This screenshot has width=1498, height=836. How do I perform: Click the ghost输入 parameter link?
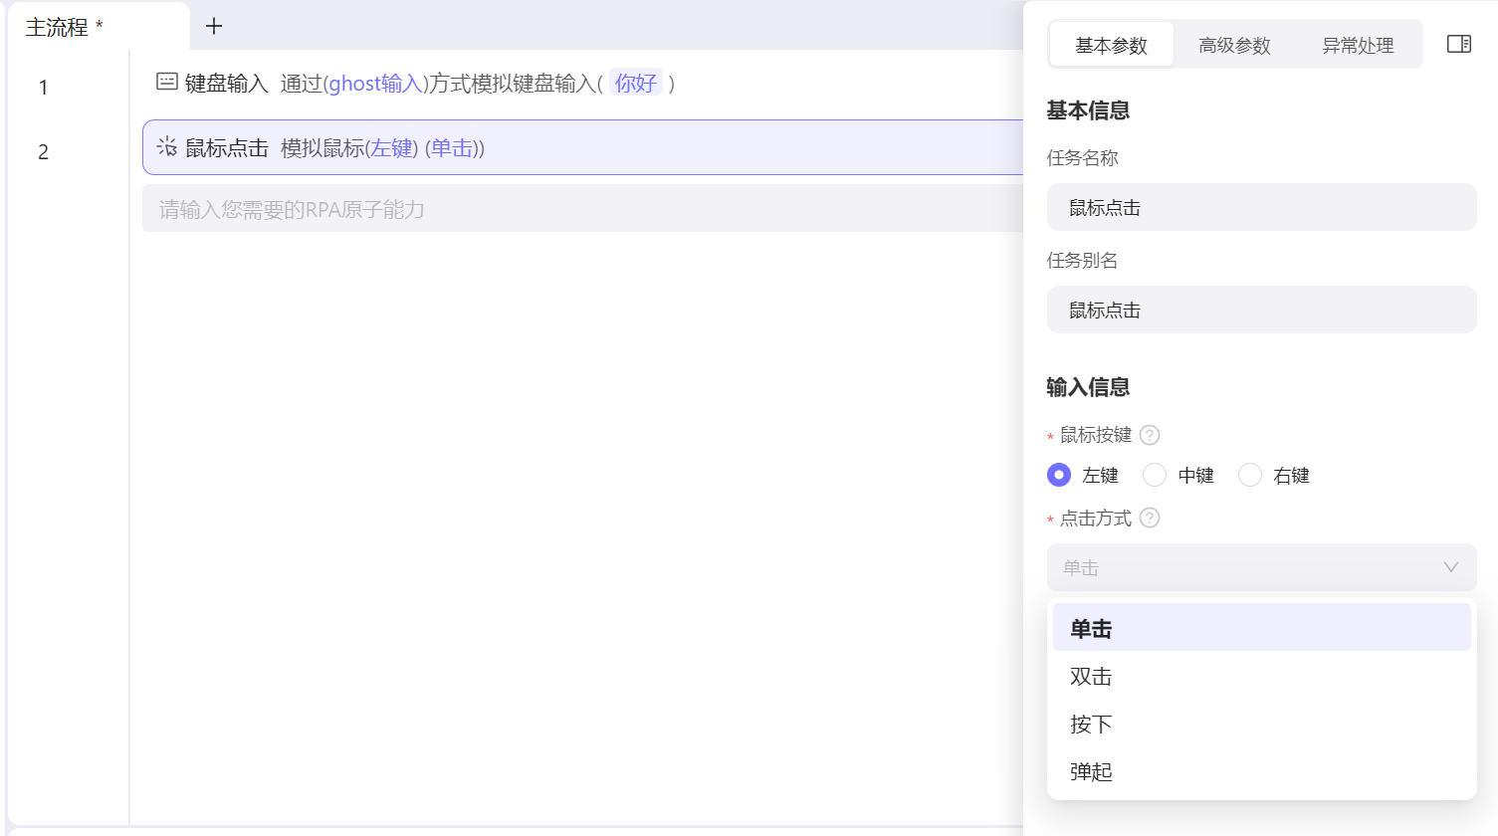375,84
